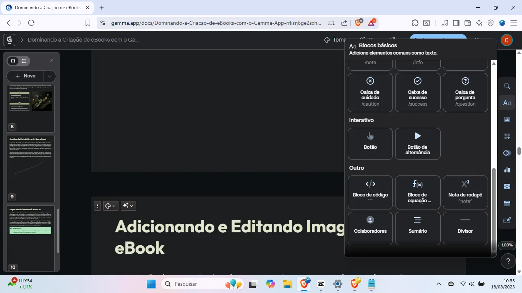The image size is (522, 293).
Task: Open the Gamma home logo
Action: click(x=9, y=40)
